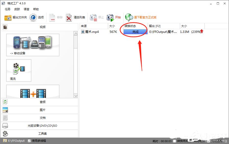The height and width of the screenshot is (144, 229).
Task: Select the 移动设备 mobile devices converter
Action: click(x=33, y=45)
